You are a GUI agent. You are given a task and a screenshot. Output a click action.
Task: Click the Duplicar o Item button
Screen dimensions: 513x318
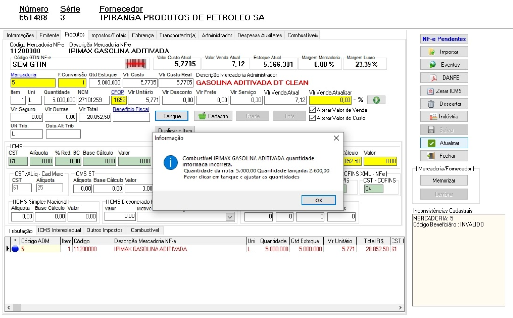(175, 129)
